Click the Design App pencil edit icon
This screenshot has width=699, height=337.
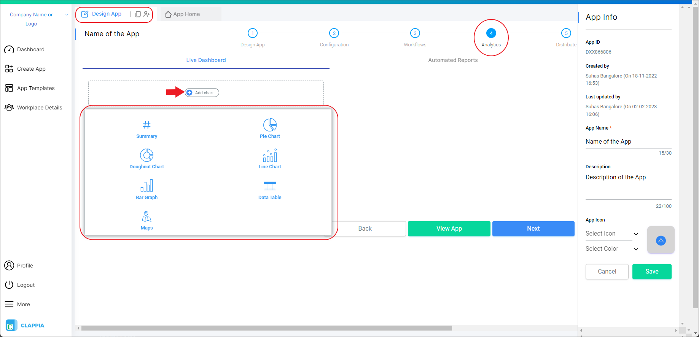(85, 14)
